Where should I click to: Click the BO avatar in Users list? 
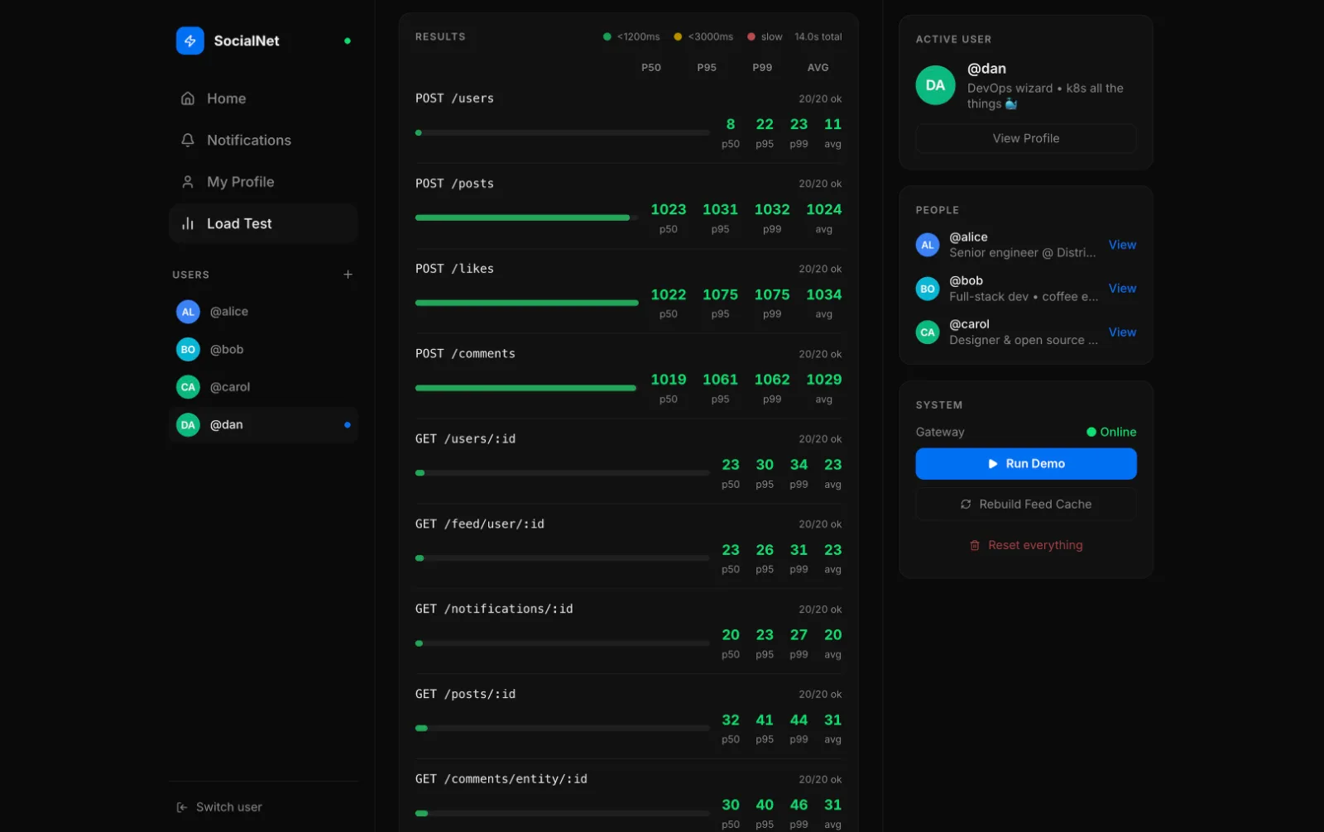188,349
